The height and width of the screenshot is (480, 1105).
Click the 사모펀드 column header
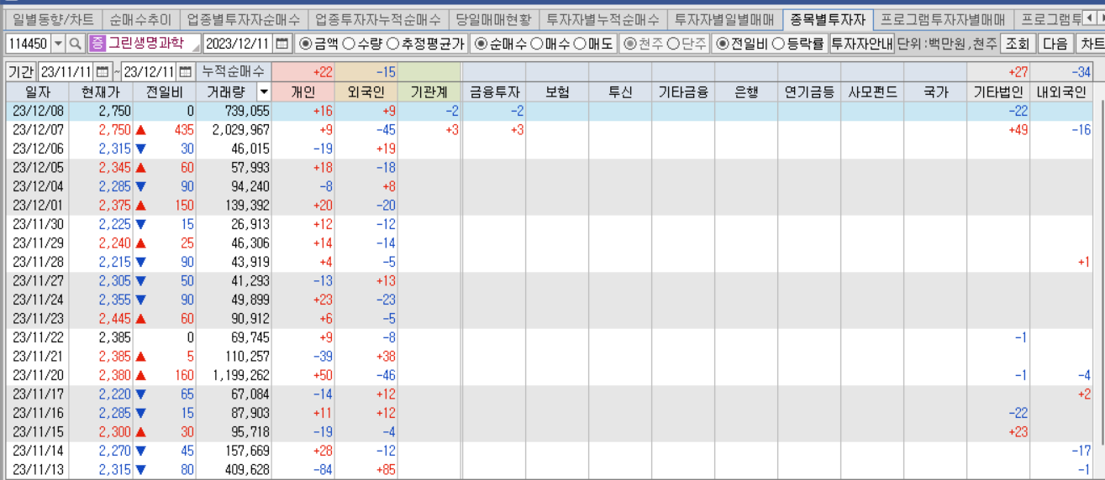(x=872, y=92)
